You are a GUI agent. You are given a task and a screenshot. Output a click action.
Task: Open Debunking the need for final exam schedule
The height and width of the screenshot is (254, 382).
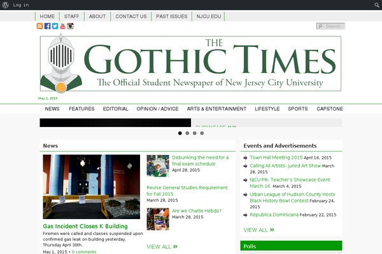coord(201,161)
